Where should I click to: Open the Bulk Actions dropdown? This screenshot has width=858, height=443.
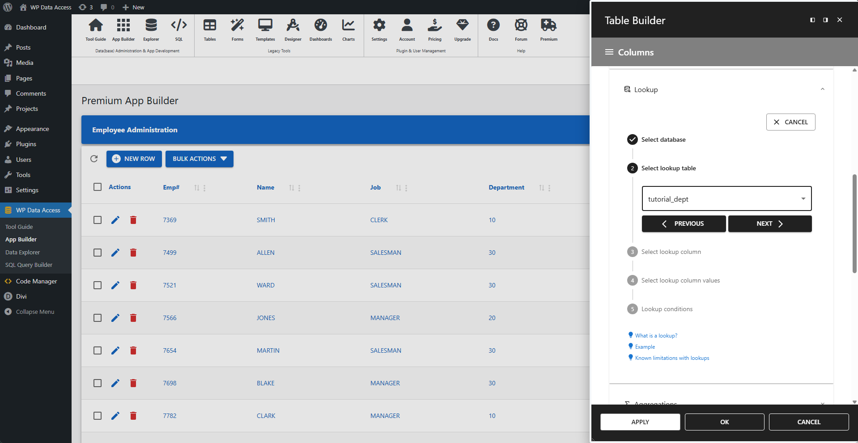(x=199, y=159)
